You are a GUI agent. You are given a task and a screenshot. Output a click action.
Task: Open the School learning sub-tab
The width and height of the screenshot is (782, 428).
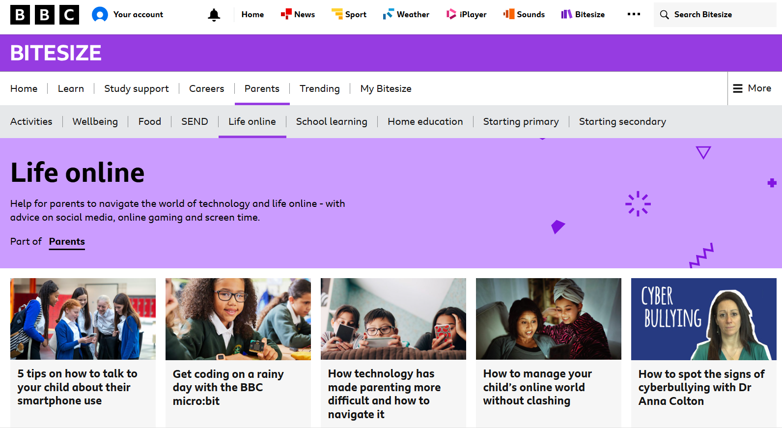(332, 121)
